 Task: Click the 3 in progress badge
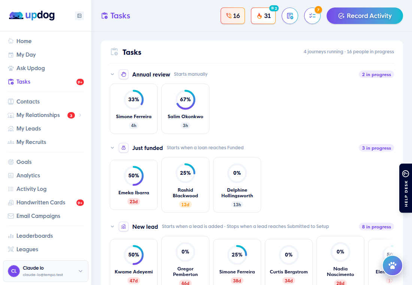click(376, 148)
